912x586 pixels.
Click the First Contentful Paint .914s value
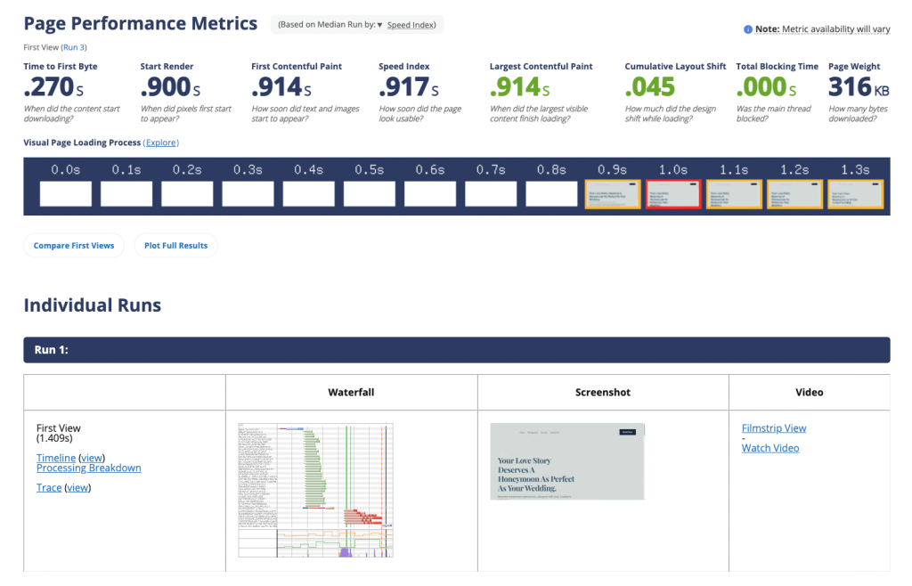(x=281, y=87)
